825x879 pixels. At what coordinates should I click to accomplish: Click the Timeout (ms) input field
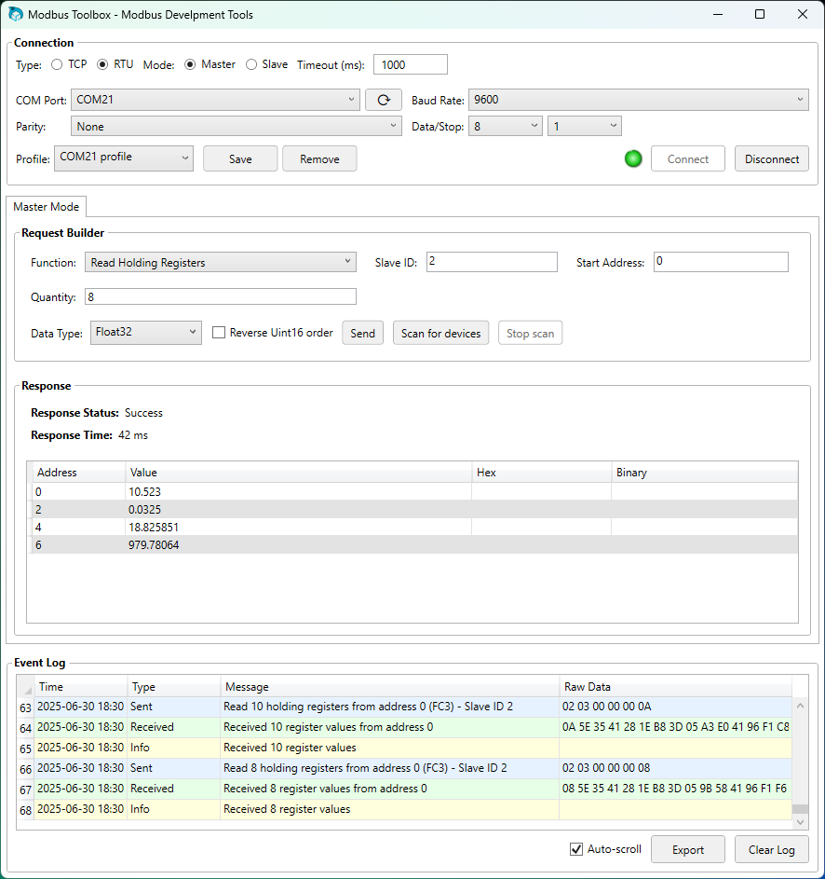(x=410, y=64)
